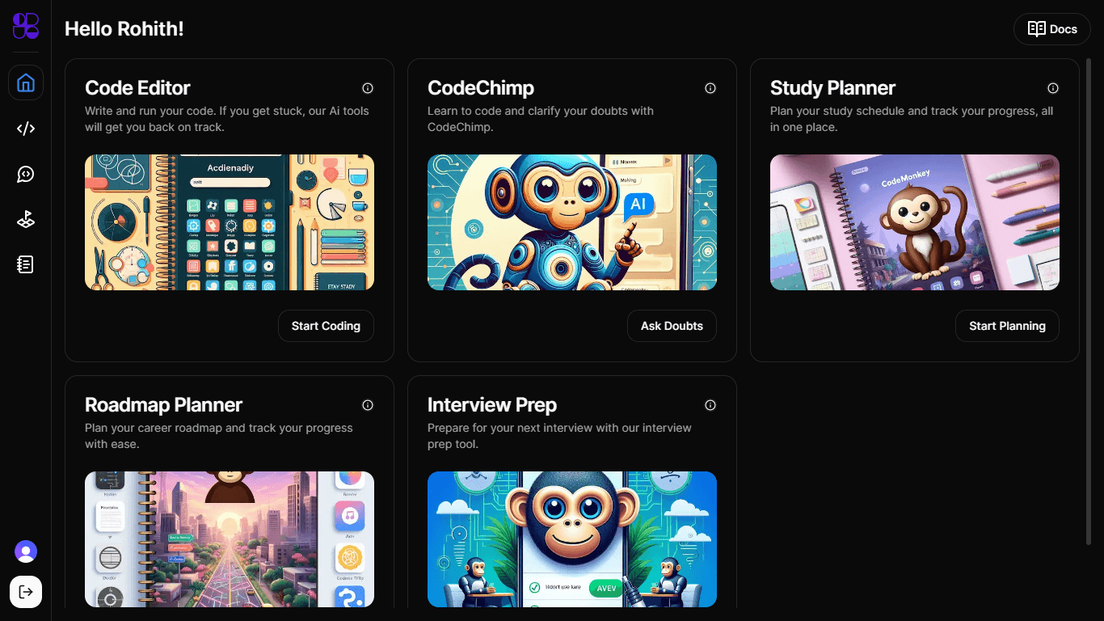The image size is (1104, 621).
Task: Click the Interview Prep monkey image
Action: point(572,539)
